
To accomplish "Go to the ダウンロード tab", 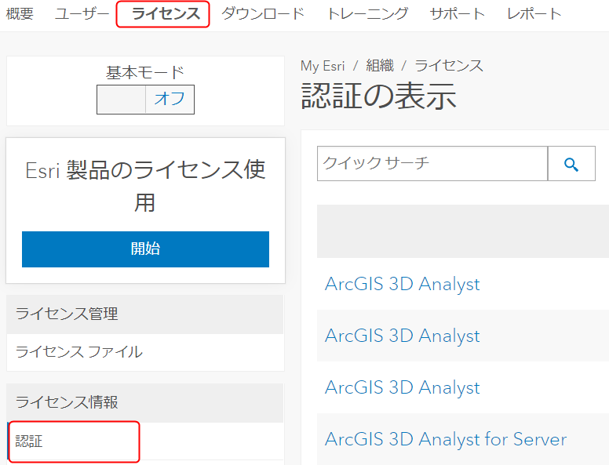I will click(263, 14).
